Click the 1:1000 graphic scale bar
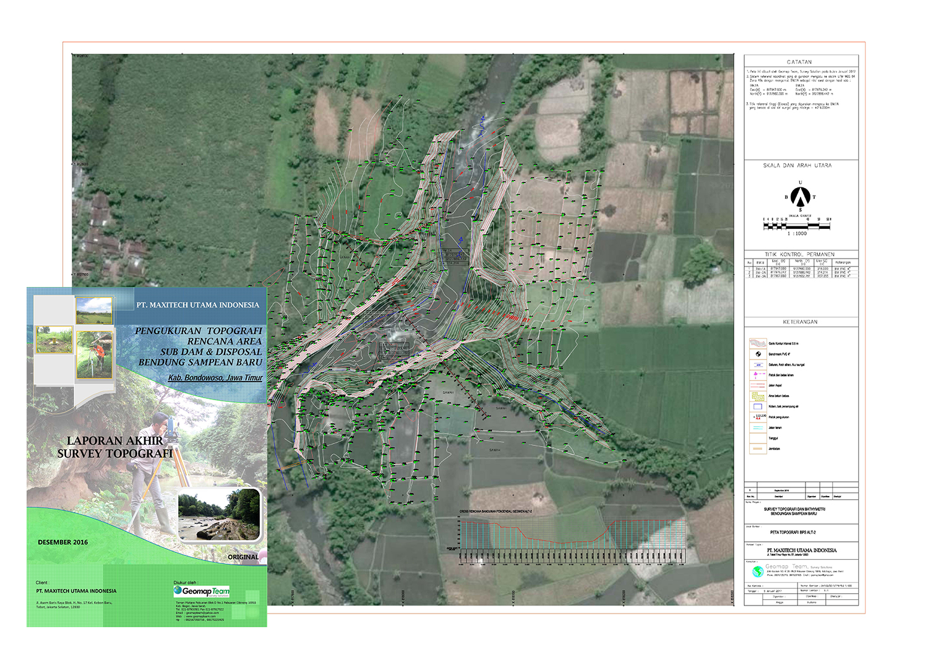The height and width of the screenshot is (655, 928). tap(797, 226)
